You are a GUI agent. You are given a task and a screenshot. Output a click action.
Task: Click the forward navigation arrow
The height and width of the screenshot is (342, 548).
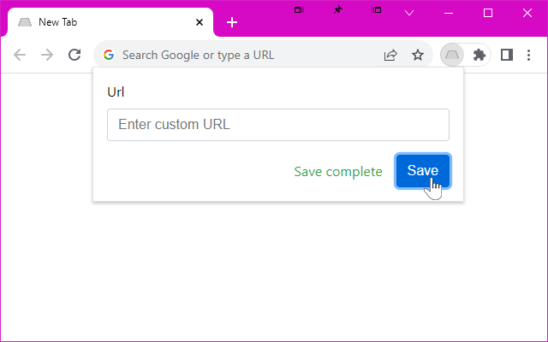click(x=47, y=55)
